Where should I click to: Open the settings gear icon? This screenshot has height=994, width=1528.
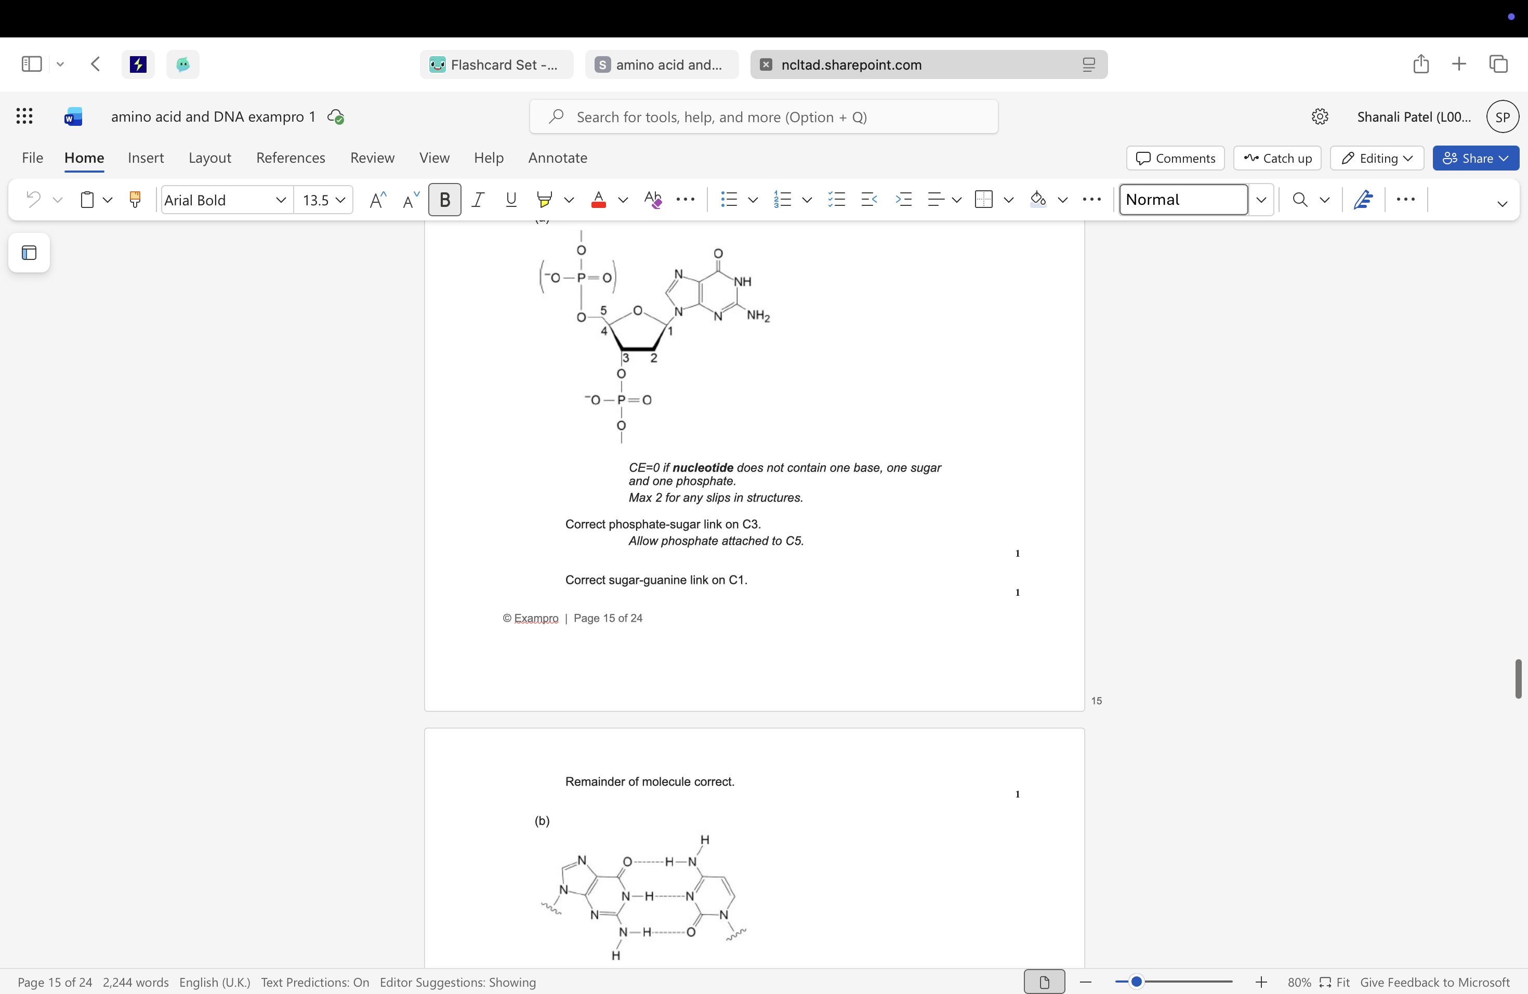[1320, 117]
